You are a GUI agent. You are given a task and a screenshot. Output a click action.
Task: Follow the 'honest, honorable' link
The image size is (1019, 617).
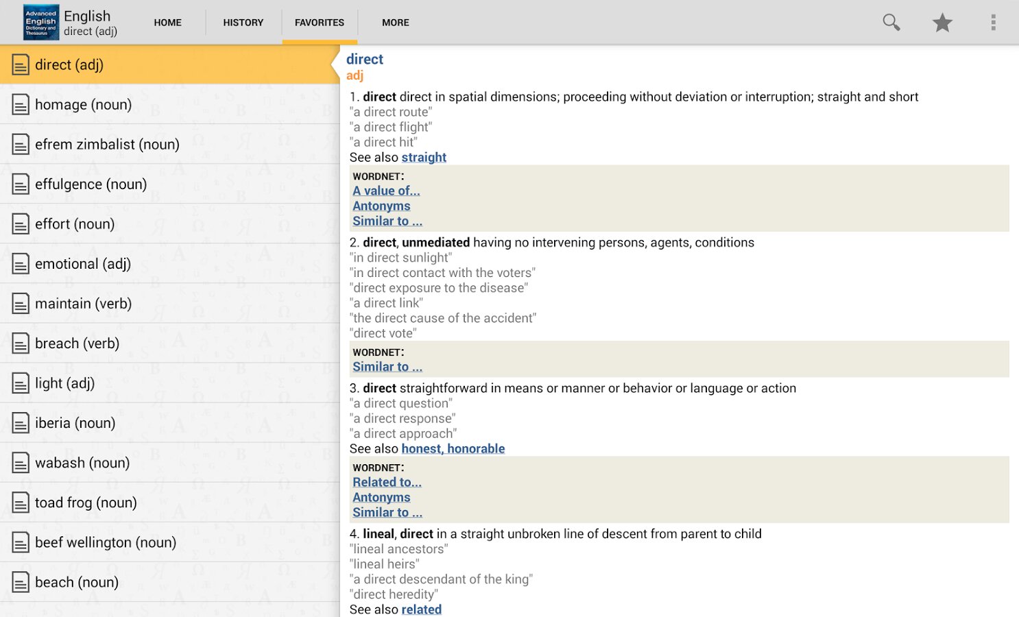click(453, 449)
